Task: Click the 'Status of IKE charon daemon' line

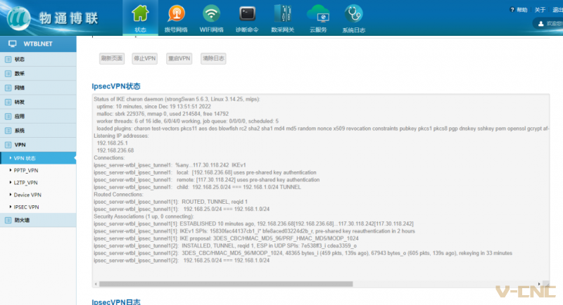Action: [177, 99]
